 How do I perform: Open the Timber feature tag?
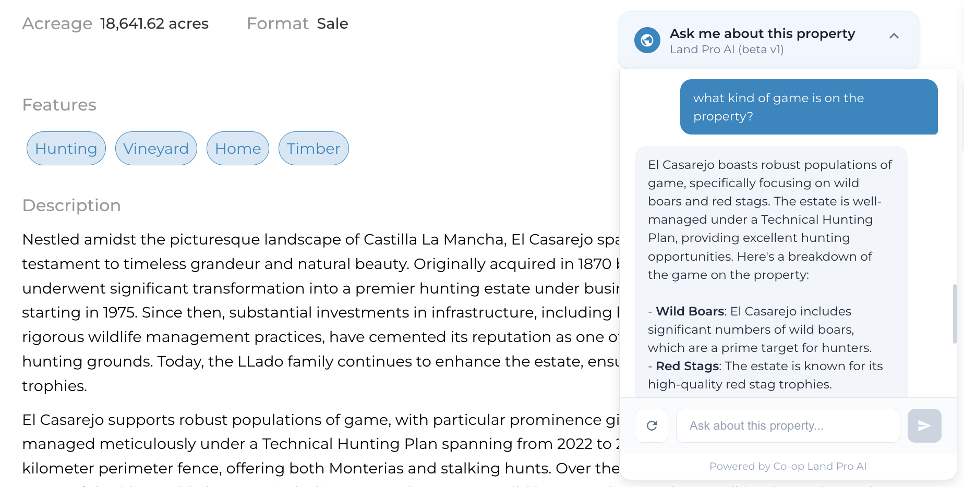314,149
